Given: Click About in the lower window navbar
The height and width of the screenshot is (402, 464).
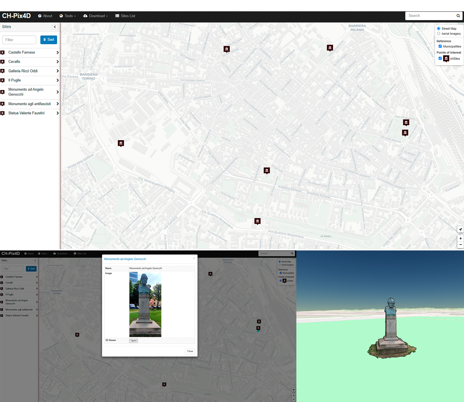Looking at the screenshot, I should tap(29, 254).
